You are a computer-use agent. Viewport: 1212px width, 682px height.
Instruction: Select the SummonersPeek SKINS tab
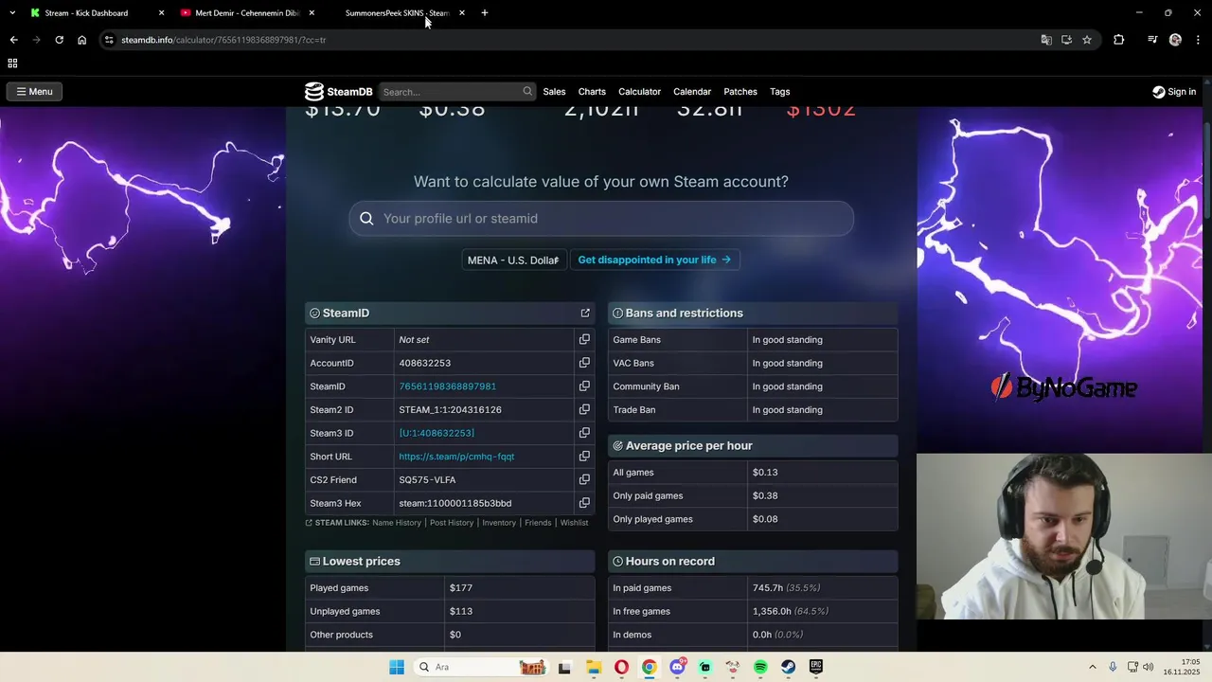pos(398,13)
